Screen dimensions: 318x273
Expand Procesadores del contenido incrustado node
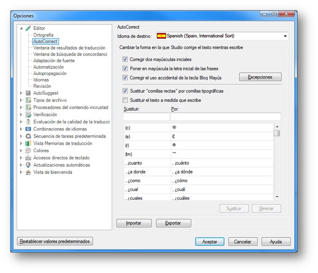(x=21, y=107)
